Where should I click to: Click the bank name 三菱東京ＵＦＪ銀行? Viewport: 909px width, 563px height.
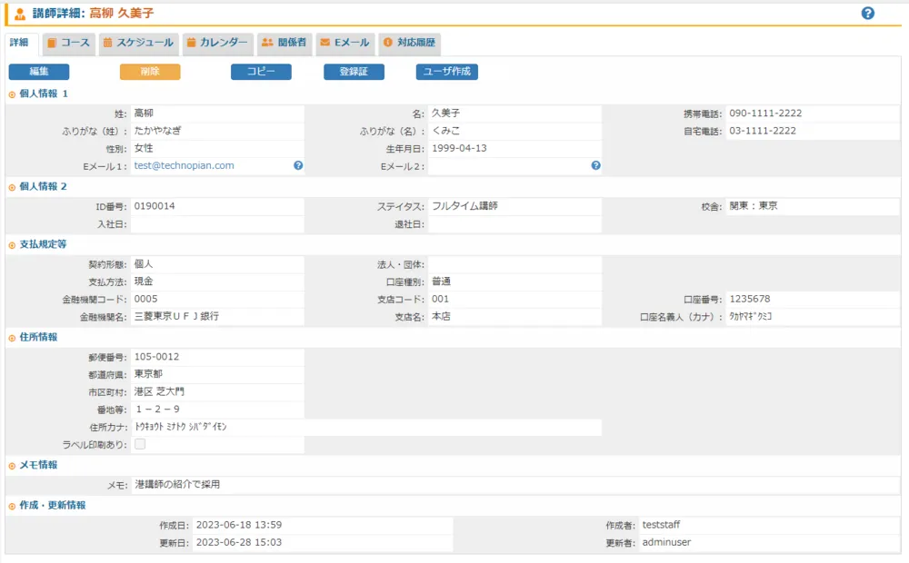click(x=177, y=316)
